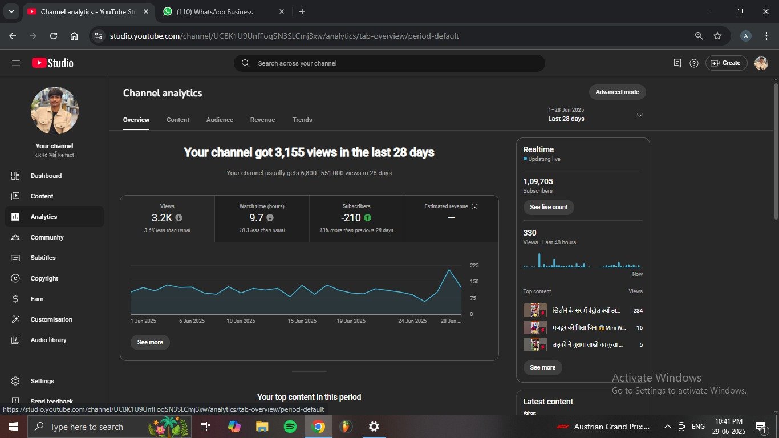Click the YouTube Studio logo
The width and height of the screenshot is (779, 438).
click(x=52, y=63)
